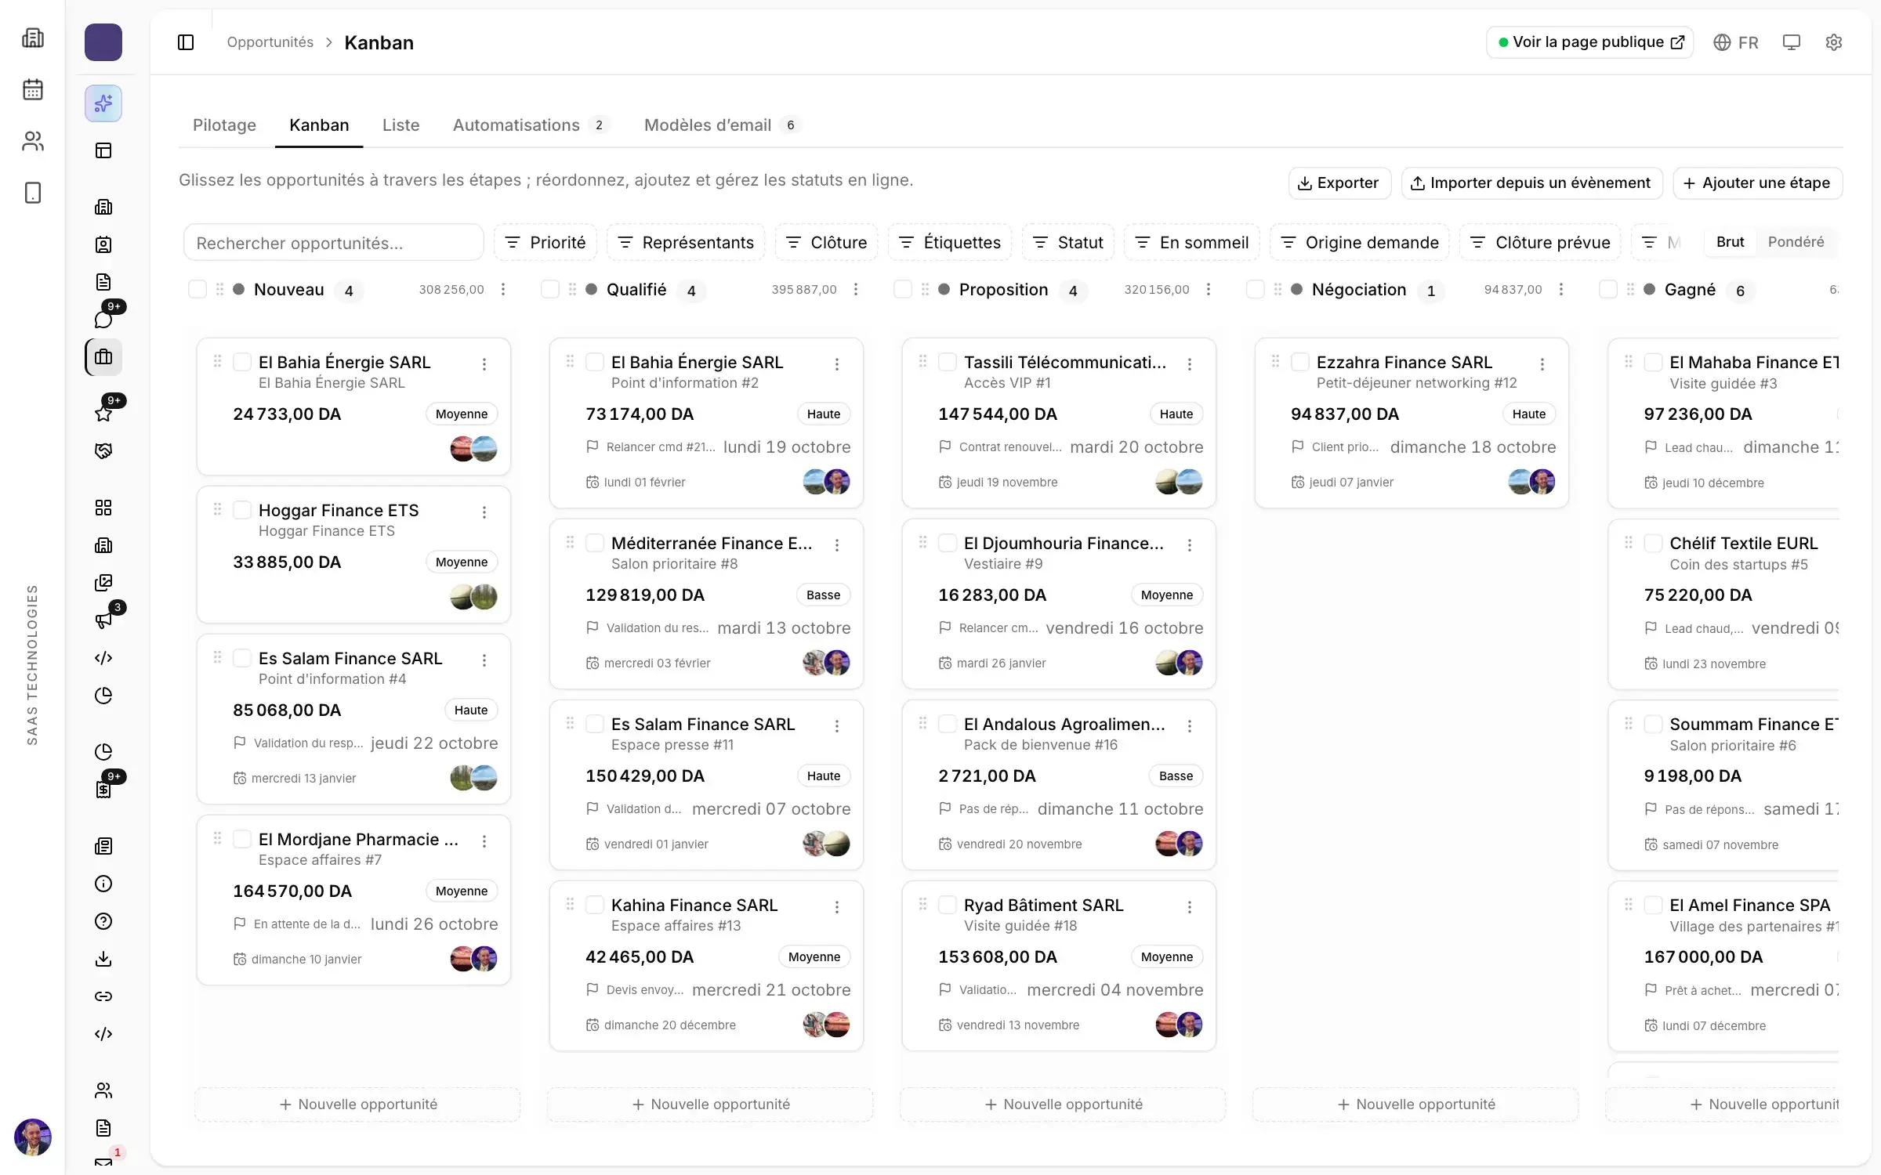Switch amounts to Pondéré view
The image size is (1881, 1175).
[x=1796, y=242]
